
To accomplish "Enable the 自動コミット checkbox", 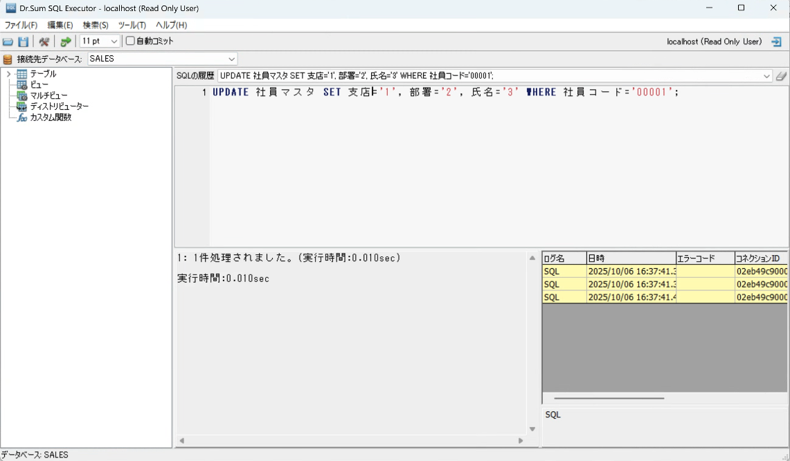I will pyautogui.click(x=130, y=41).
